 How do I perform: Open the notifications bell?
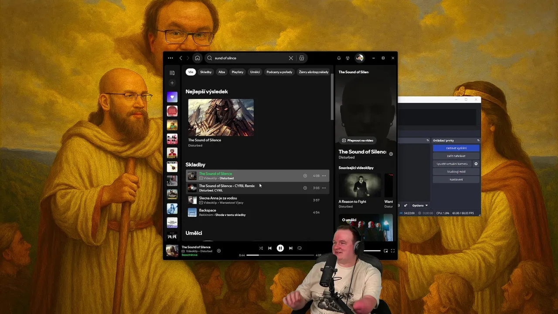(339, 58)
